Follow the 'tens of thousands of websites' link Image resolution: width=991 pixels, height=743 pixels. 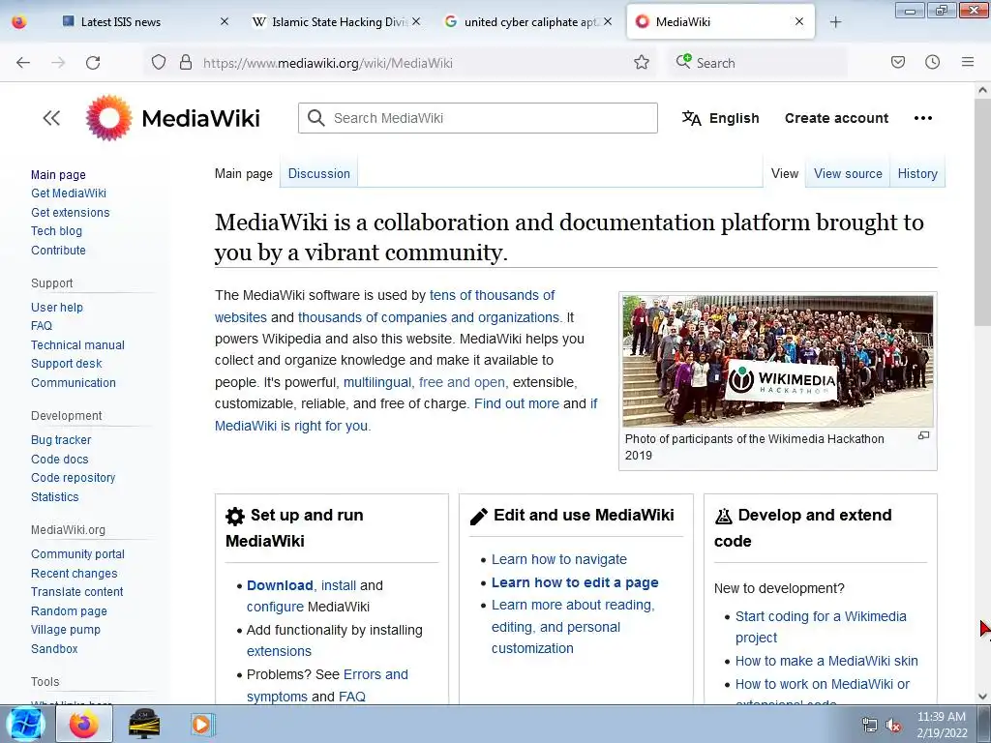coord(492,295)
